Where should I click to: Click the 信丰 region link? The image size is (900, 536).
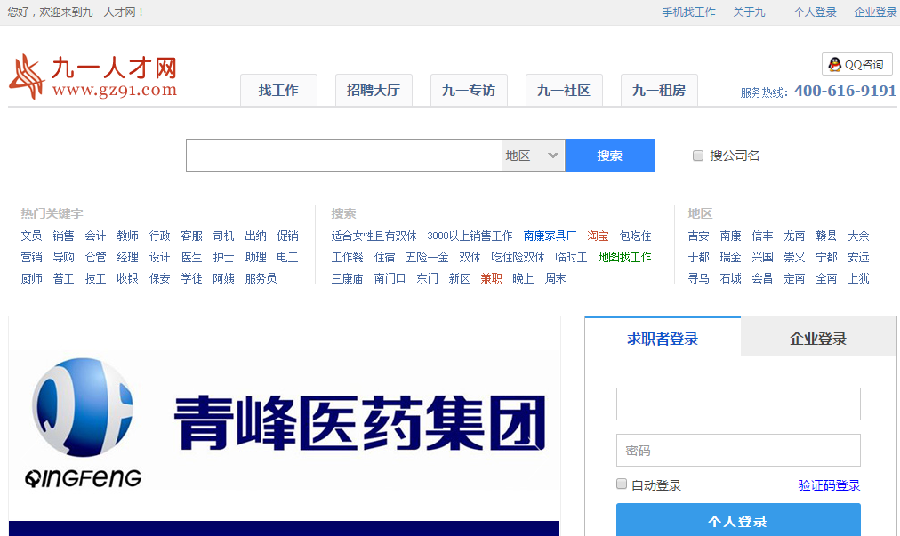pyautogui.click(x=763, y=236)
